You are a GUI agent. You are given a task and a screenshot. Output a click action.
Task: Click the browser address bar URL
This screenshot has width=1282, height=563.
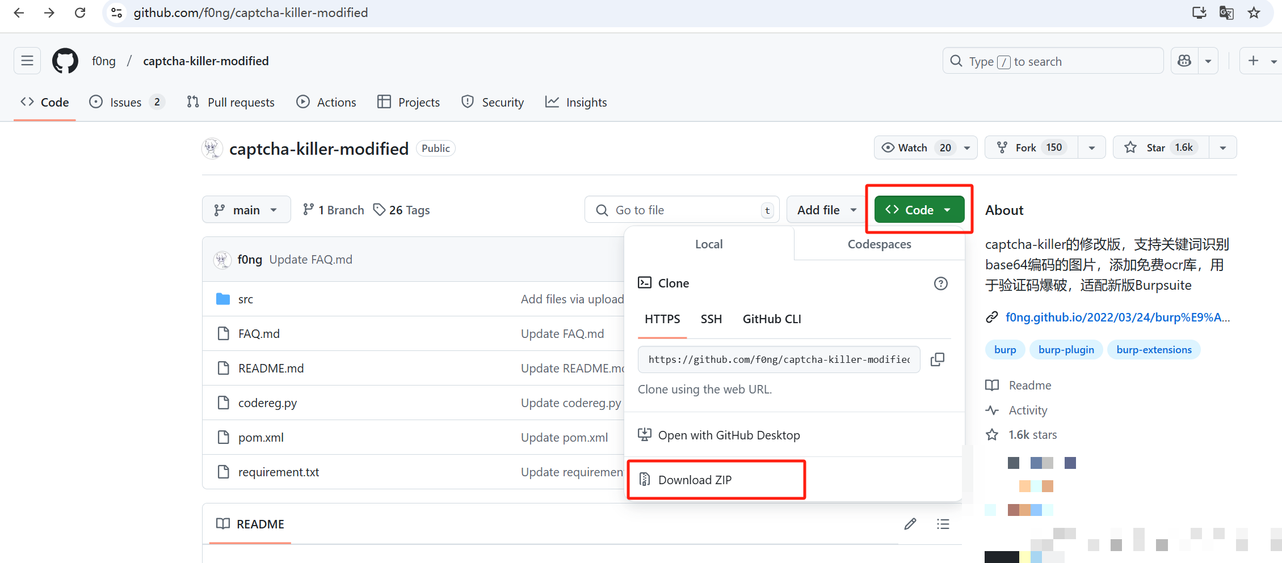(x=251, y=12)
